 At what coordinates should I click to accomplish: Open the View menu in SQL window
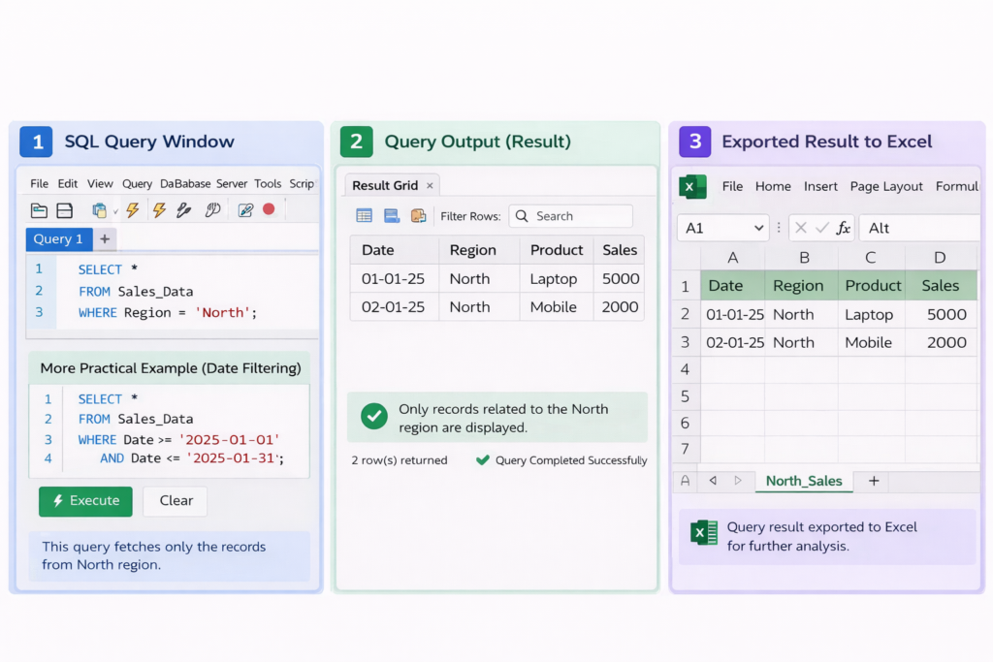point(100,183)
